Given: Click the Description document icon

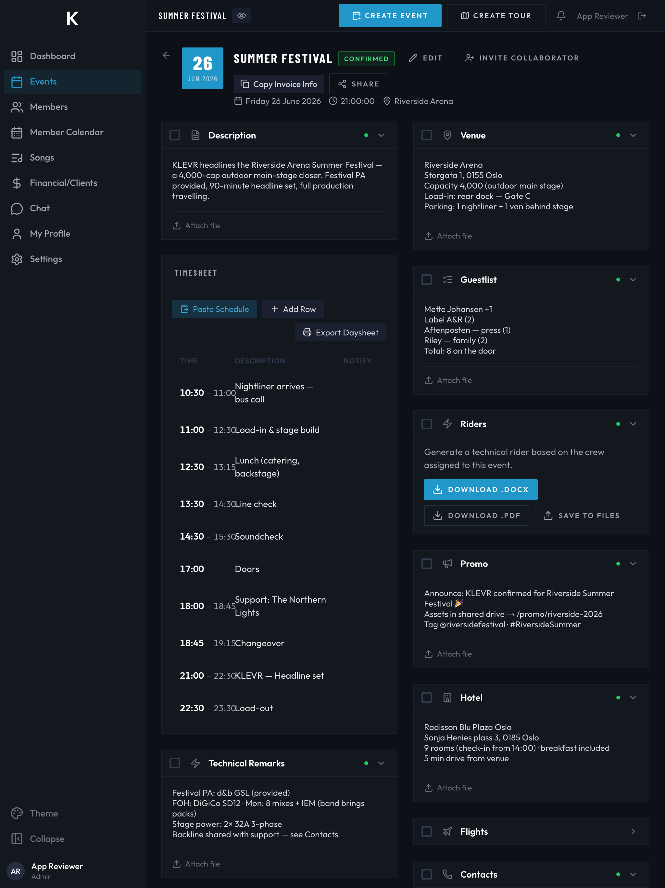Looking at the screenshot, I should coord(195,135).
